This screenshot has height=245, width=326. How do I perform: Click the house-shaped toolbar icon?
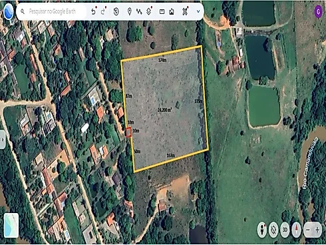pos(172,11)
